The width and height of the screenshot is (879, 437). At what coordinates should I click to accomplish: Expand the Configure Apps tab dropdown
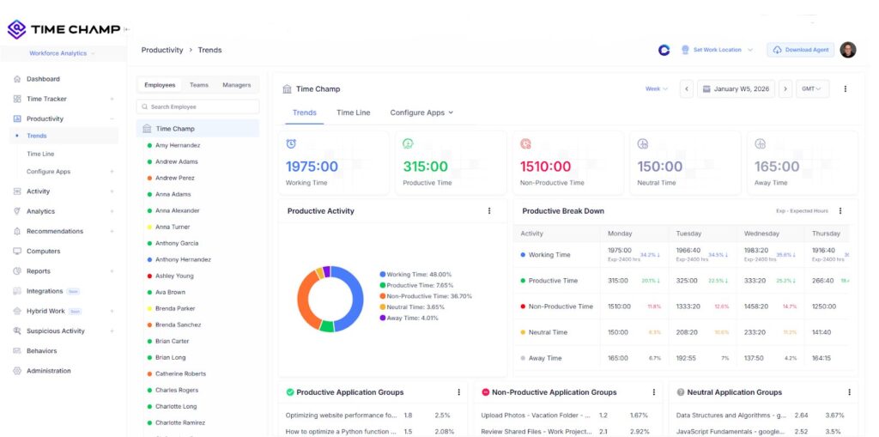pos(421,112)
